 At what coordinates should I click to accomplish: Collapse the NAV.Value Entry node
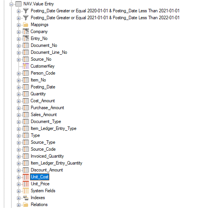point(12,4)
